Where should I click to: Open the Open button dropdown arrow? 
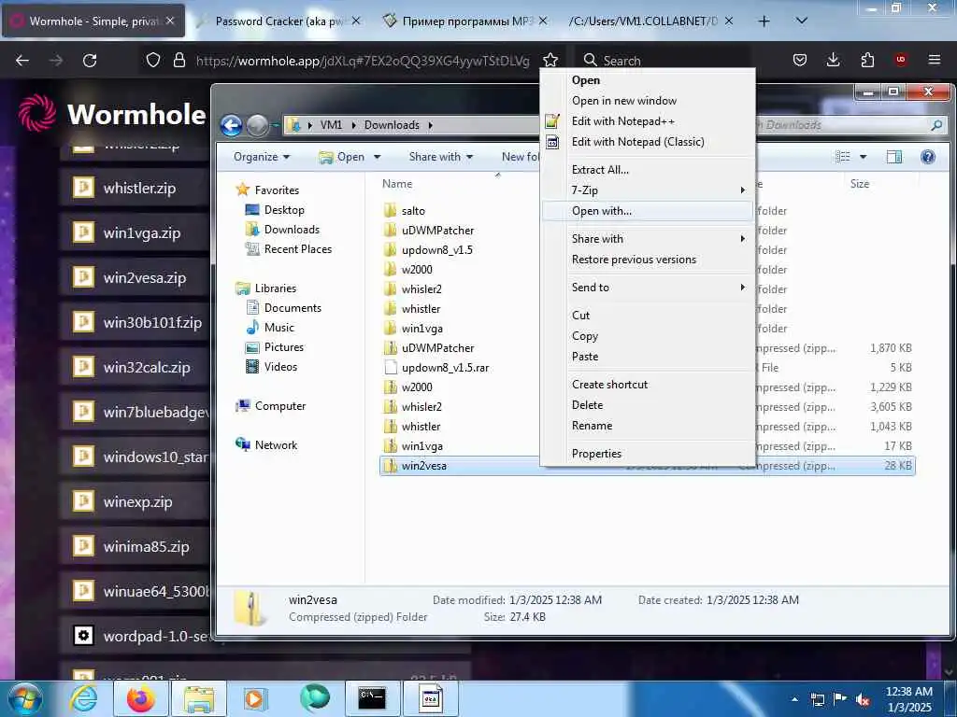coord(378,157)
